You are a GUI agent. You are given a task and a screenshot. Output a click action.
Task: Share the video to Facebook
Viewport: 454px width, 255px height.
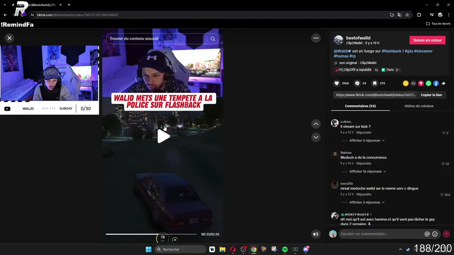click(x=436, y=83)
